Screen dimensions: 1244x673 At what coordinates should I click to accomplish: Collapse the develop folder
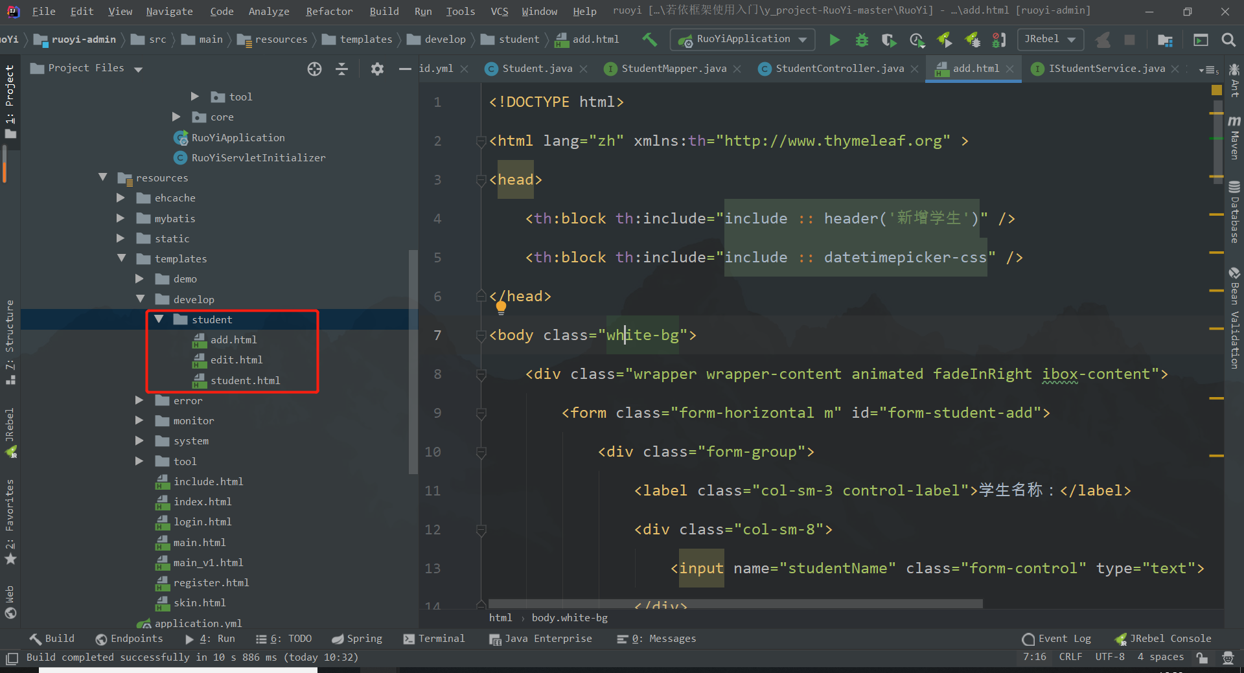click(x=140, y=299)
